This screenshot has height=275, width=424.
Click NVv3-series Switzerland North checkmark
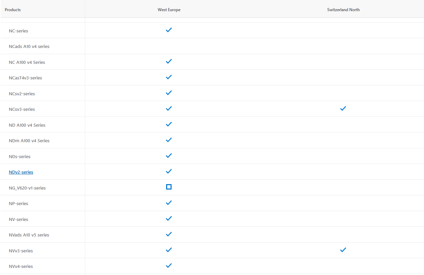(343, 250)
